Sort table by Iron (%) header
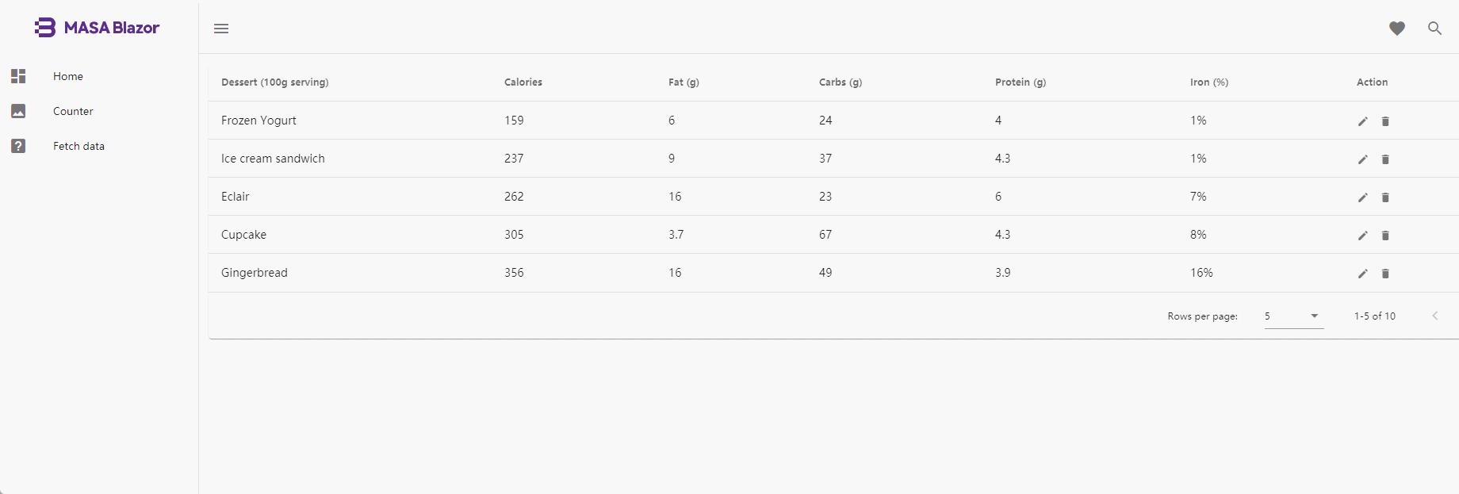1459x494 pixels. click(x=1208, y=82)
